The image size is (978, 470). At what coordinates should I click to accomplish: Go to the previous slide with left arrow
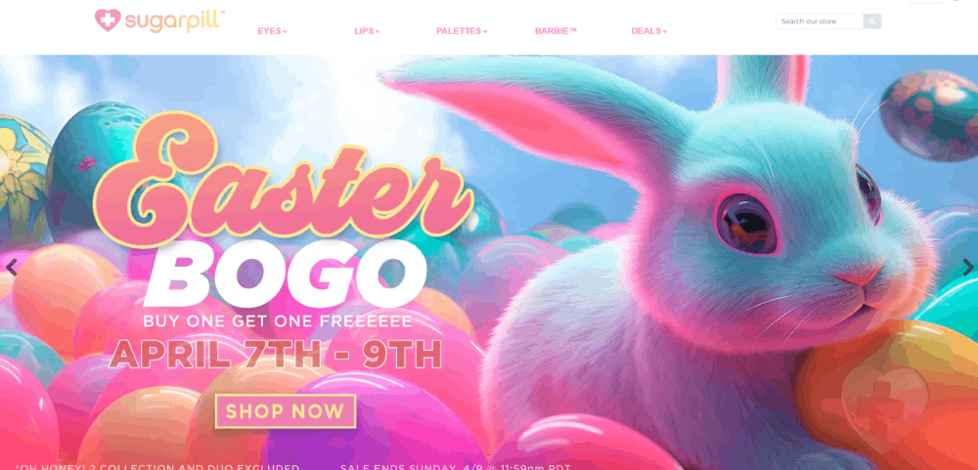(x=11, y=268)
